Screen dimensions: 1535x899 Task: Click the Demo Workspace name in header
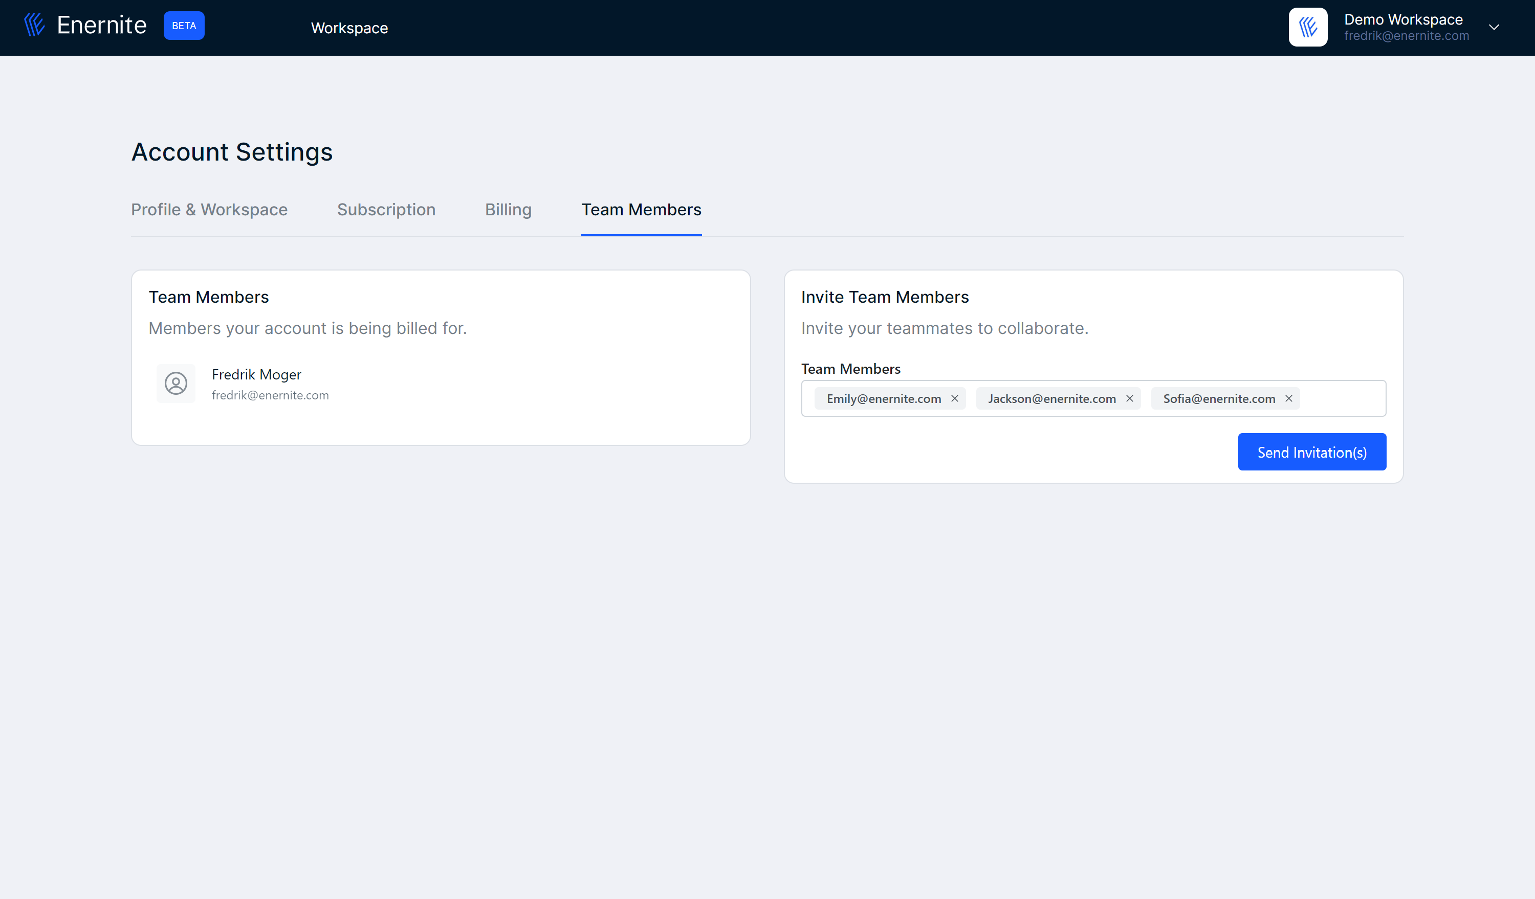(1404, 19)
